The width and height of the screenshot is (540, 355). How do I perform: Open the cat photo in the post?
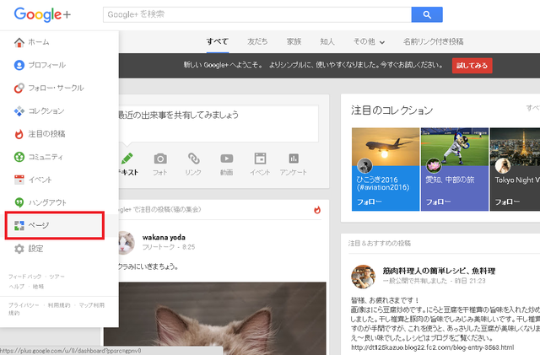click(215, 319)
